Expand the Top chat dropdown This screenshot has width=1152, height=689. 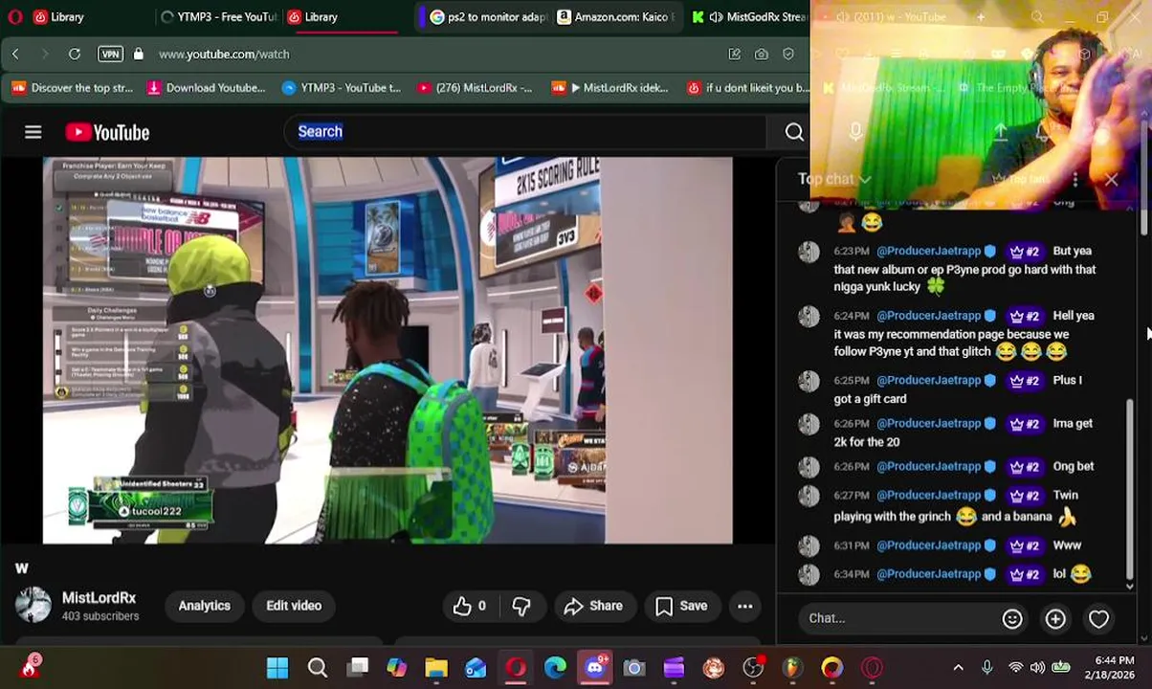[834, 179]
